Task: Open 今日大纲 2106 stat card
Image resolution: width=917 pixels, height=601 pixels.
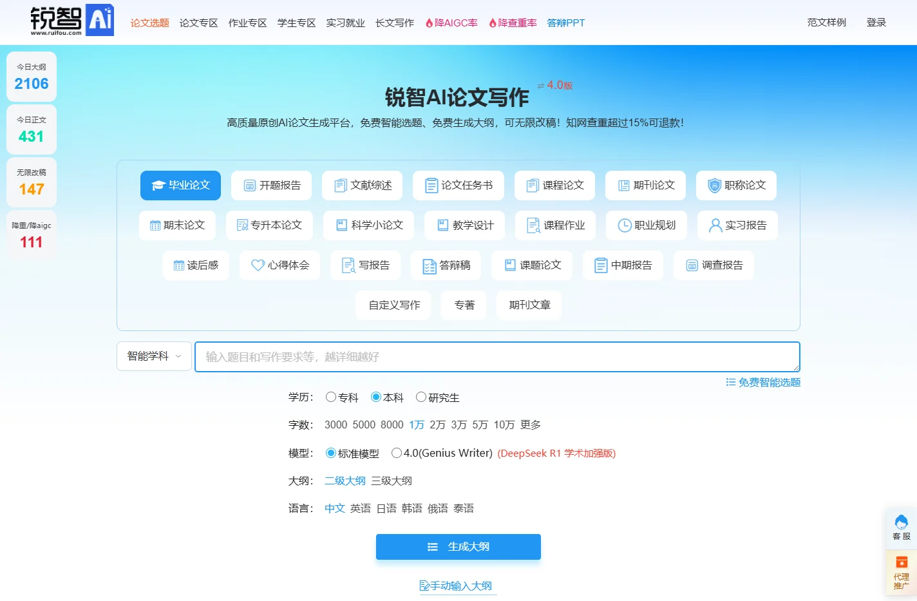Action: click(32, 77)
